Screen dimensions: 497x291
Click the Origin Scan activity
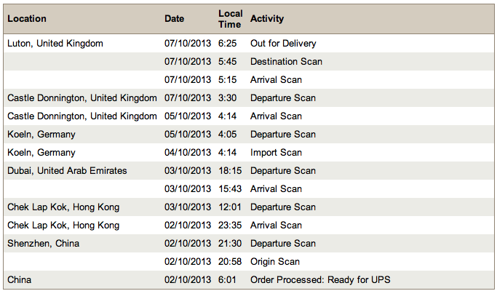point(274,262)
